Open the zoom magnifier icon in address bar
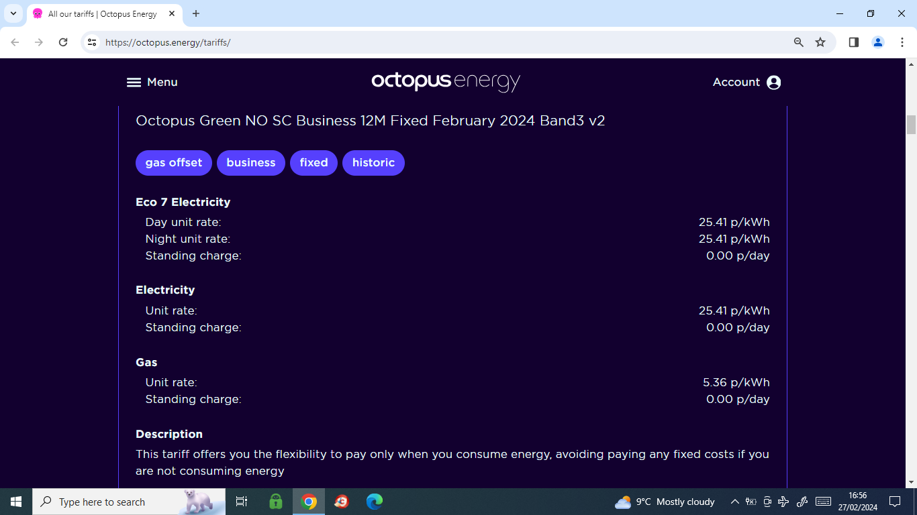Image resolution: width=917 pixels, height=515 pixels. pyautogui.click(x=799, y=42)
